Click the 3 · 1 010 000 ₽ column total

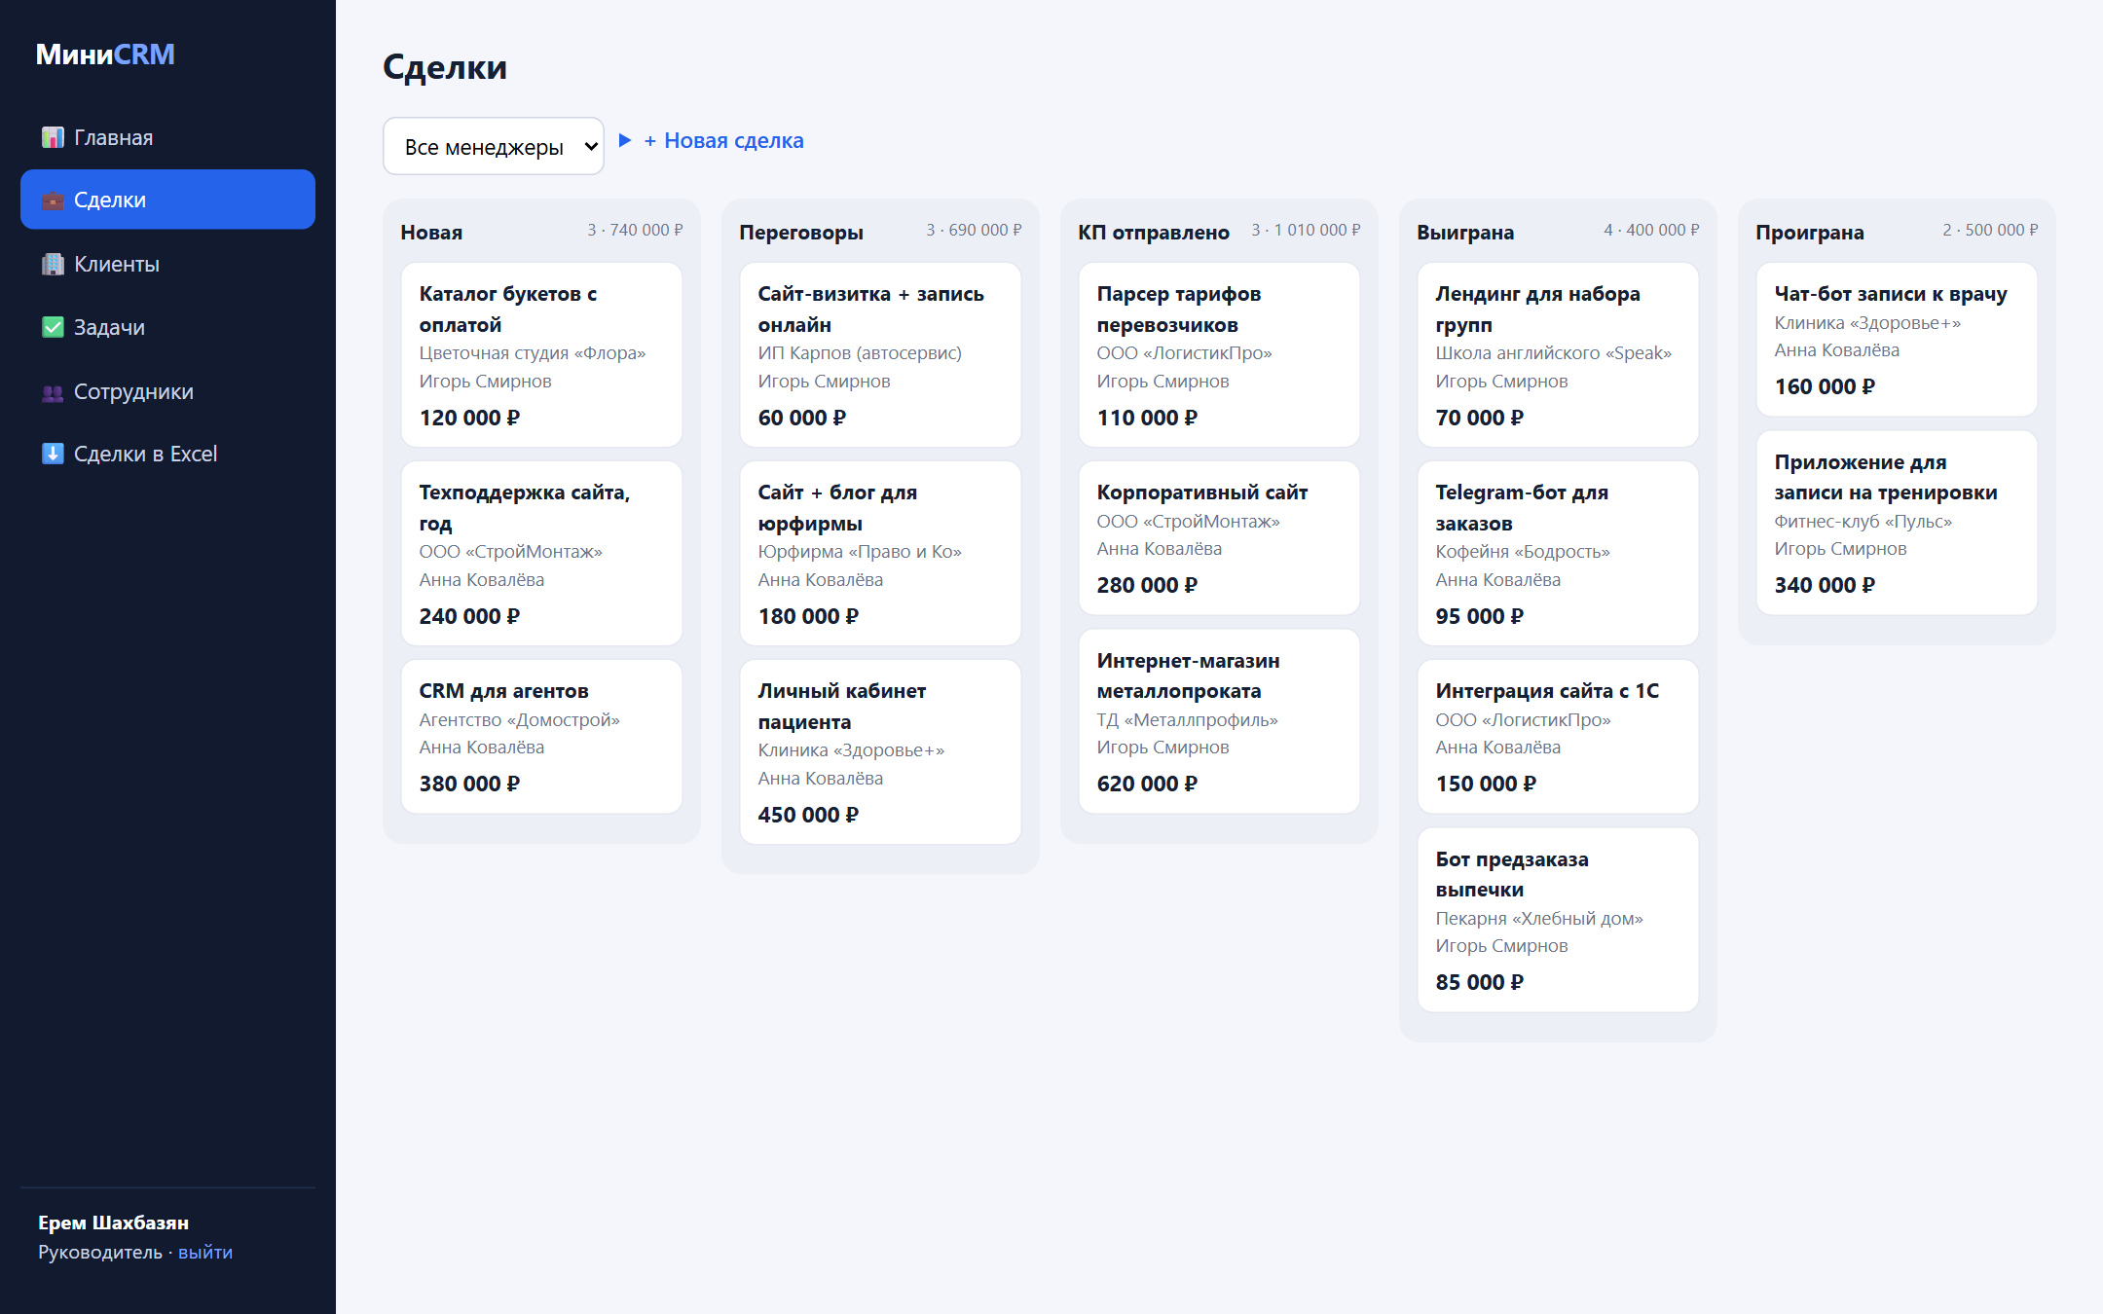point(1306,230)
